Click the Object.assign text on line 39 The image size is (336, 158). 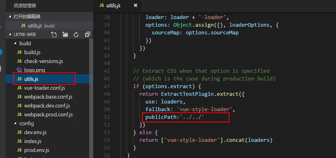click(194, 25)
